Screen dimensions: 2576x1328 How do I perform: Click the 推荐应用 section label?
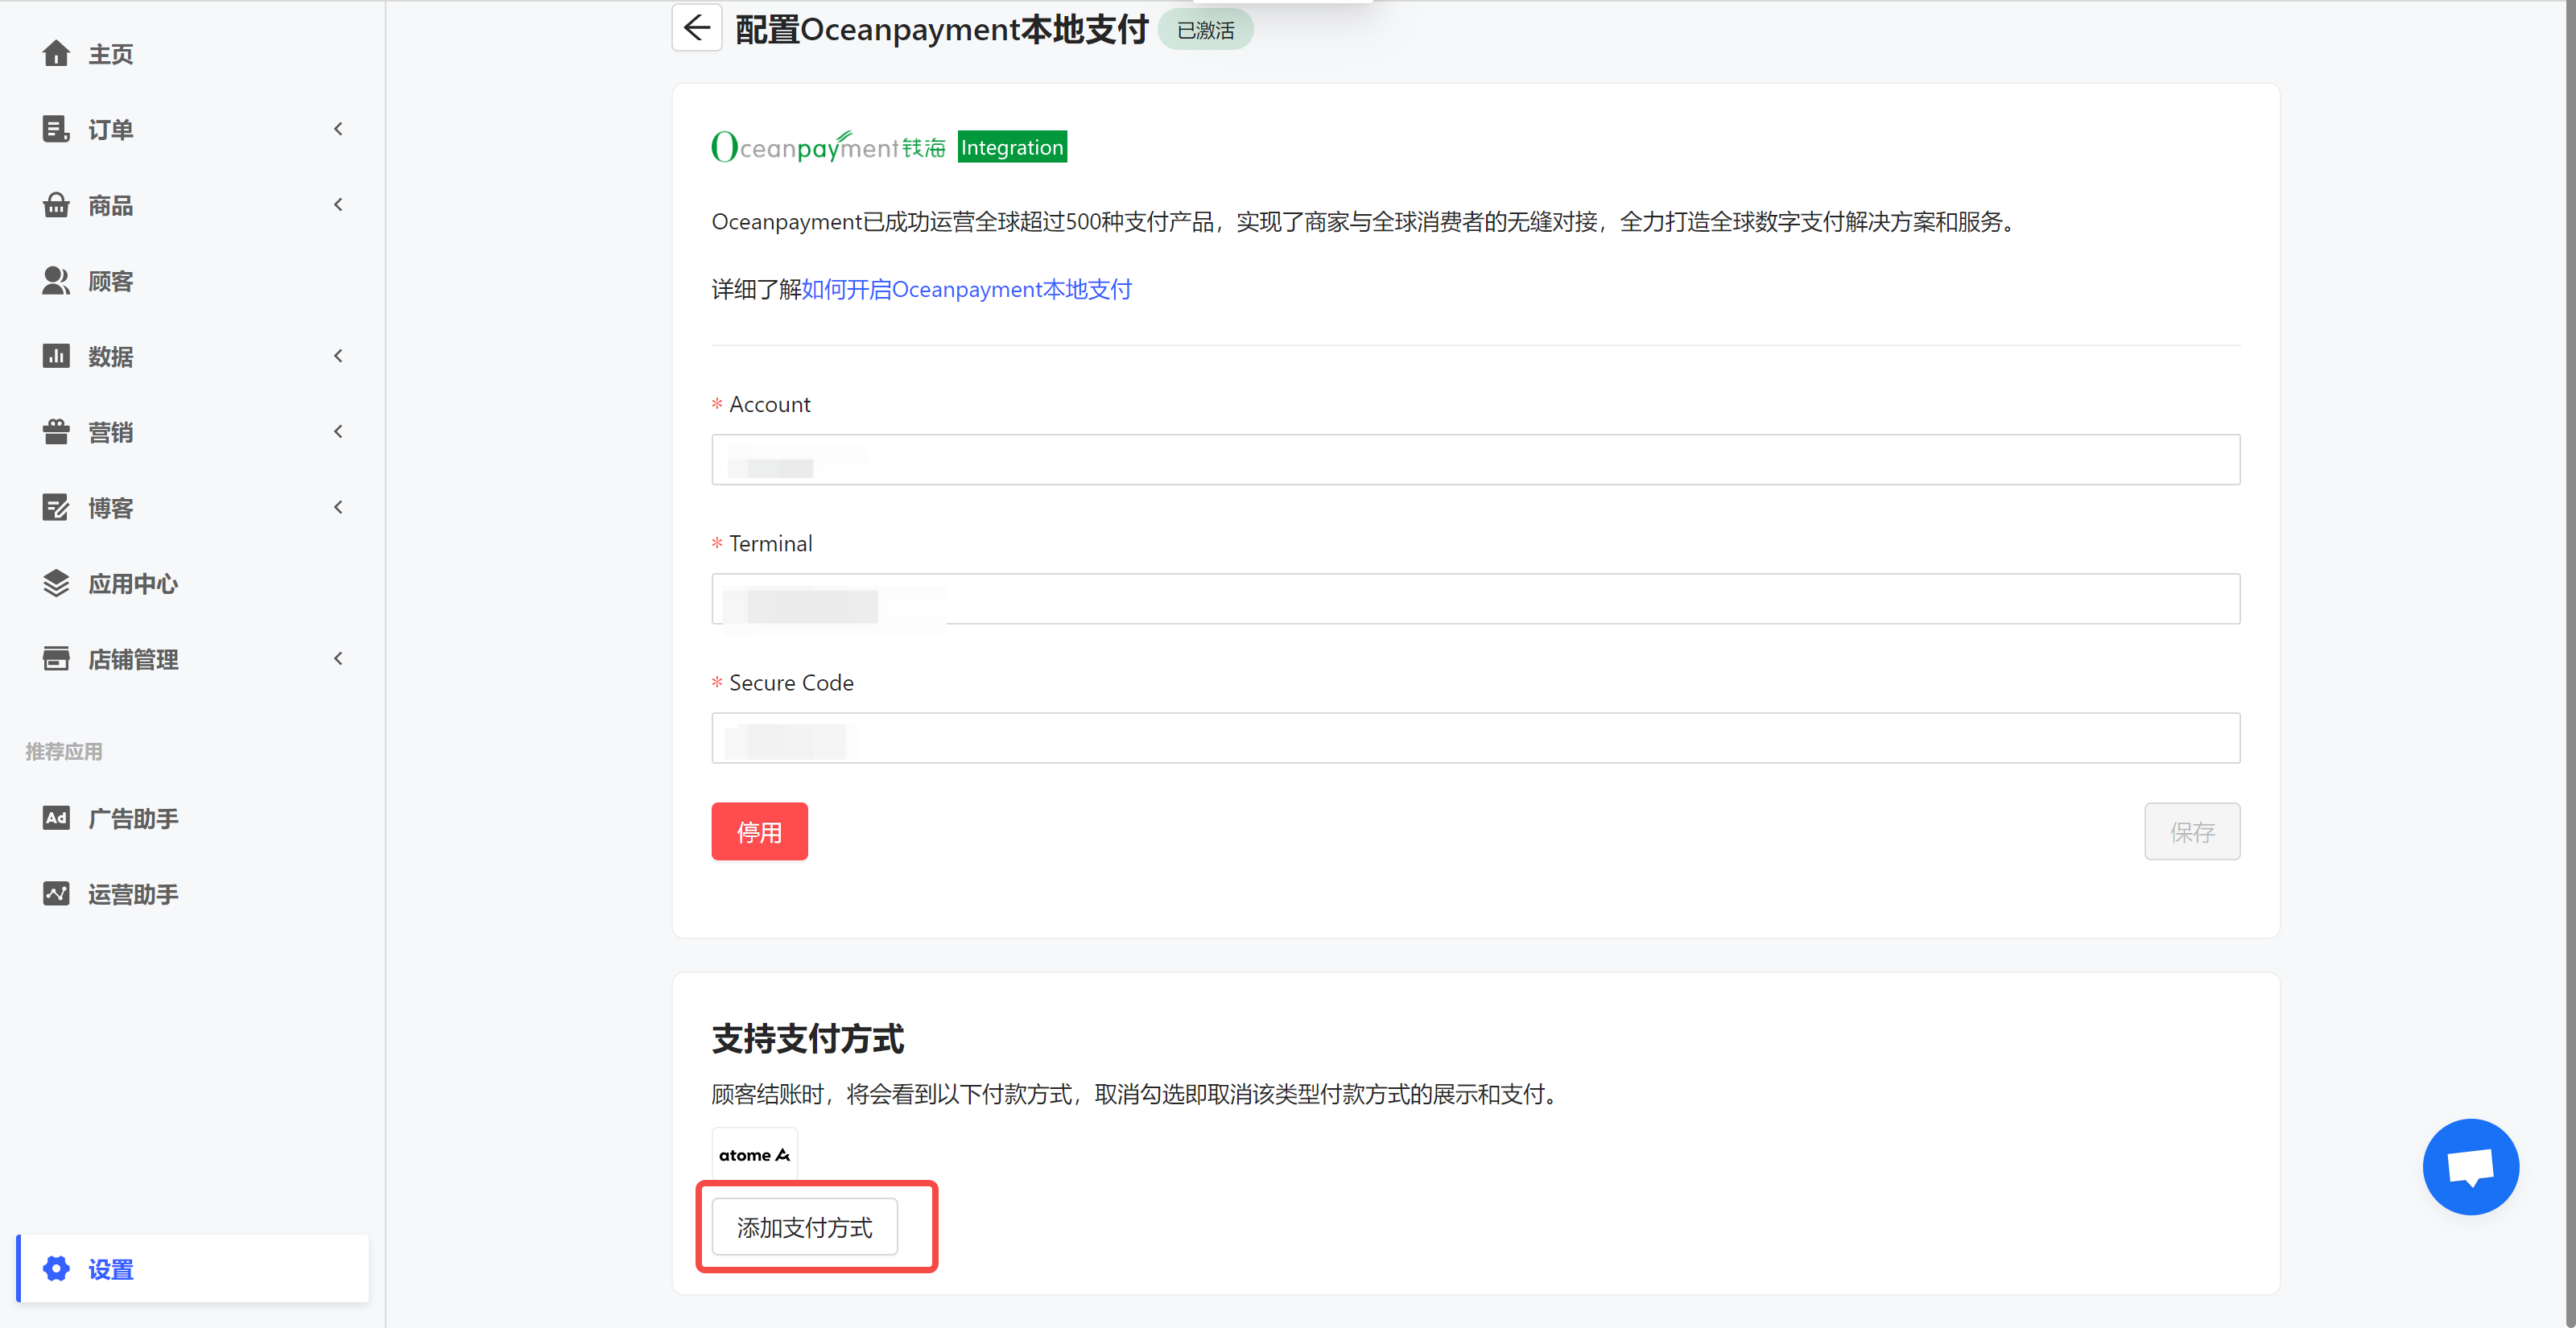(x=64, y=751)
